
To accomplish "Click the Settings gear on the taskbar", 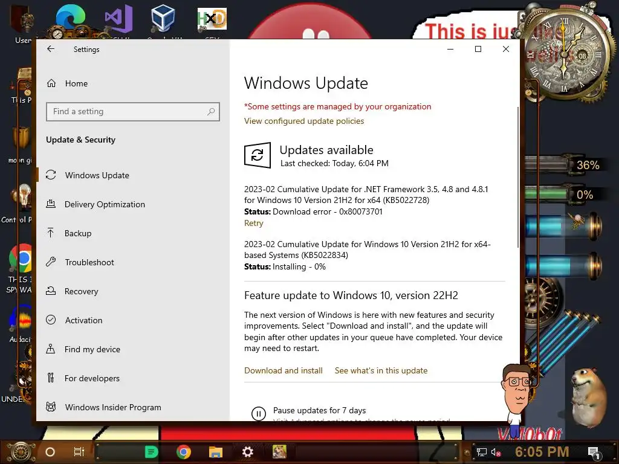I will [247, 452].
